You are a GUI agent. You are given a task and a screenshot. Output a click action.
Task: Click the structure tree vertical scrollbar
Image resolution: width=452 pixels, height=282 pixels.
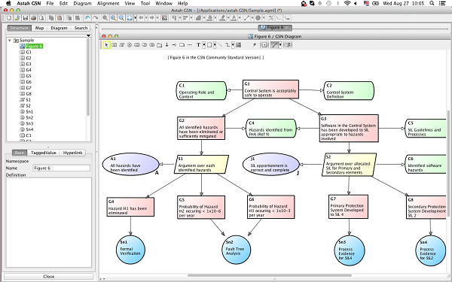click(88, 77)
